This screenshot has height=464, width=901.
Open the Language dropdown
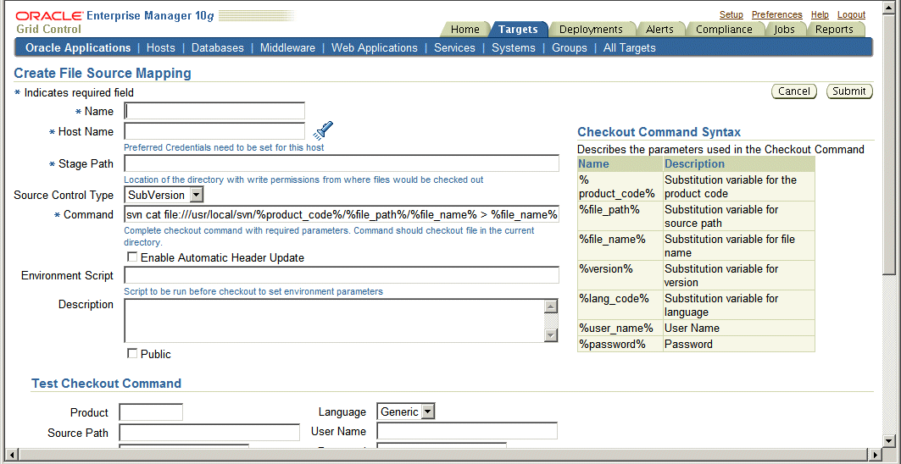(406, 412)
